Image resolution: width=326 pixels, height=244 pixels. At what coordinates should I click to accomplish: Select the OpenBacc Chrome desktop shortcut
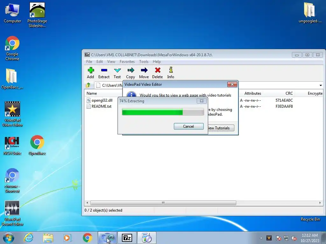tap(37, 145)
